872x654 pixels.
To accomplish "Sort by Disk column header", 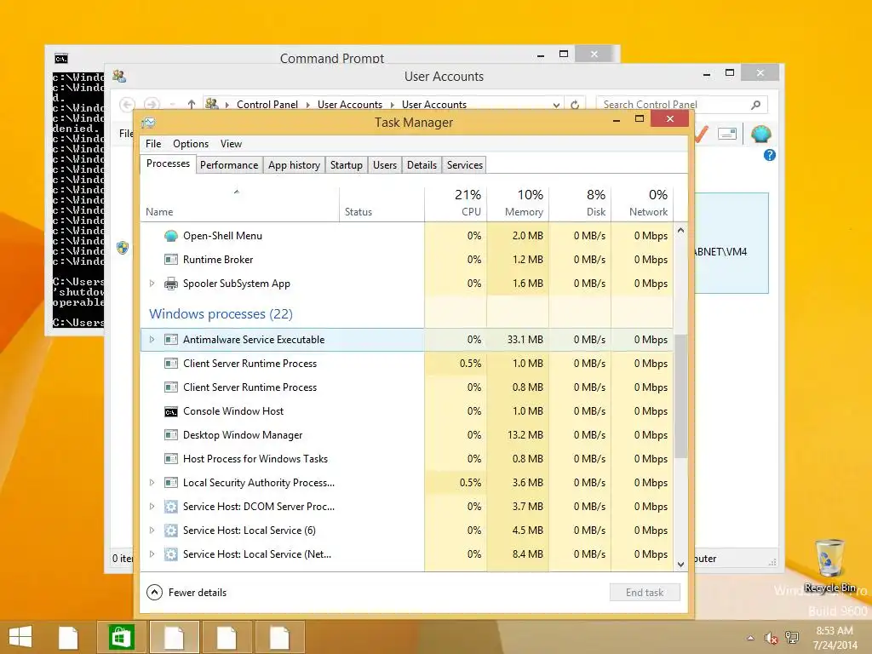I will 580,204.
